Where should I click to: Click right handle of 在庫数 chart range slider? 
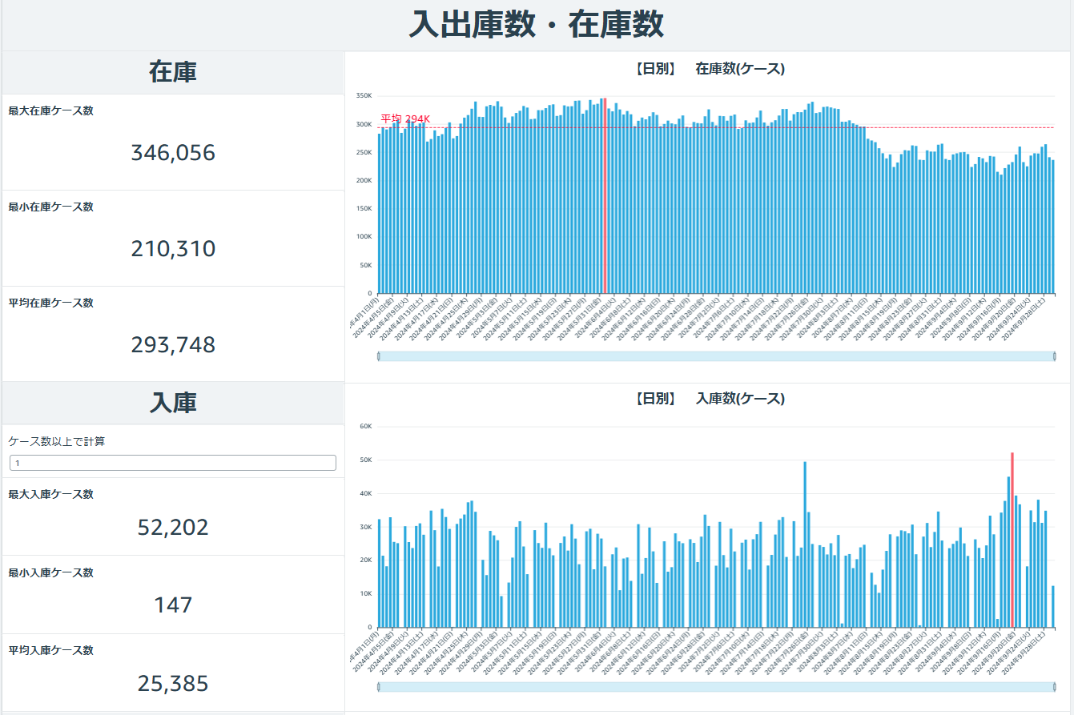(x=1054, y=356)
